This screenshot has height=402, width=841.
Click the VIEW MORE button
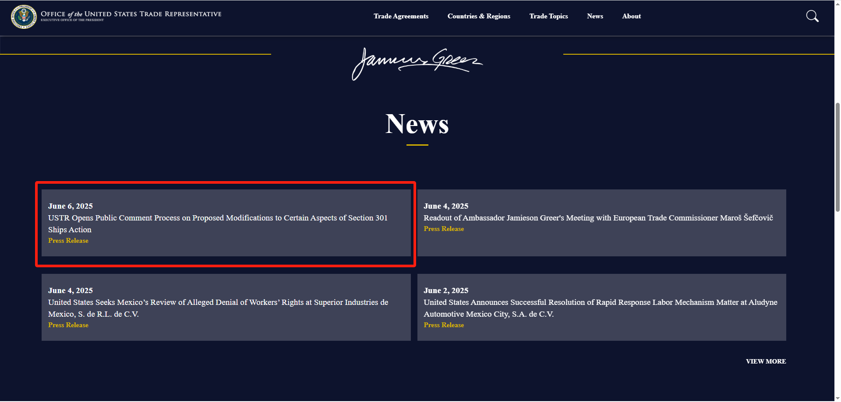click(766, 361)
